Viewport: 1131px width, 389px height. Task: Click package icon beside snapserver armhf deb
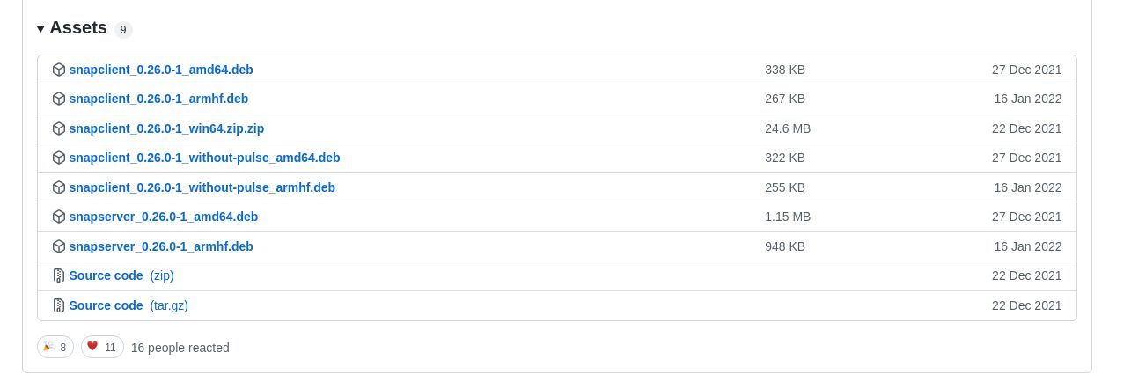[59, 246]
